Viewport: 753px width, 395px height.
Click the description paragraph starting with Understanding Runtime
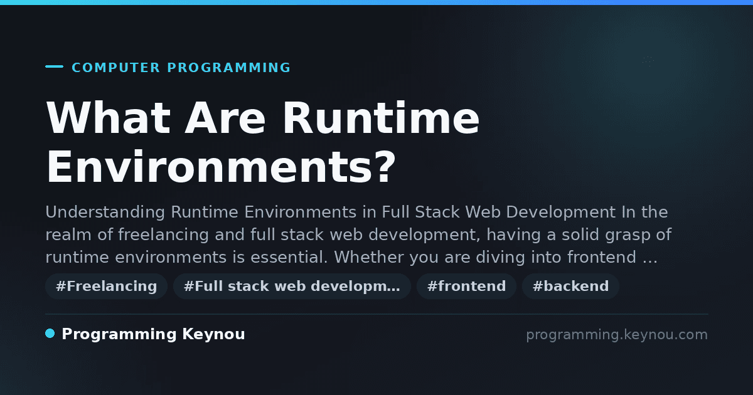(358, 234)
